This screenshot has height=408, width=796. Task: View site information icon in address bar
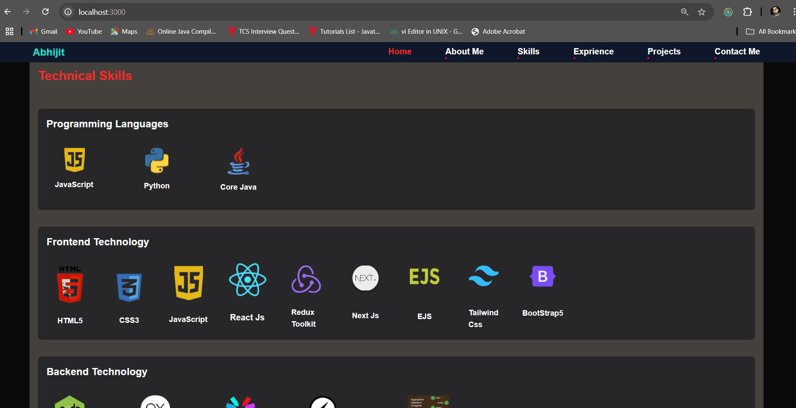pyautogui.click(x=68, y=12)
